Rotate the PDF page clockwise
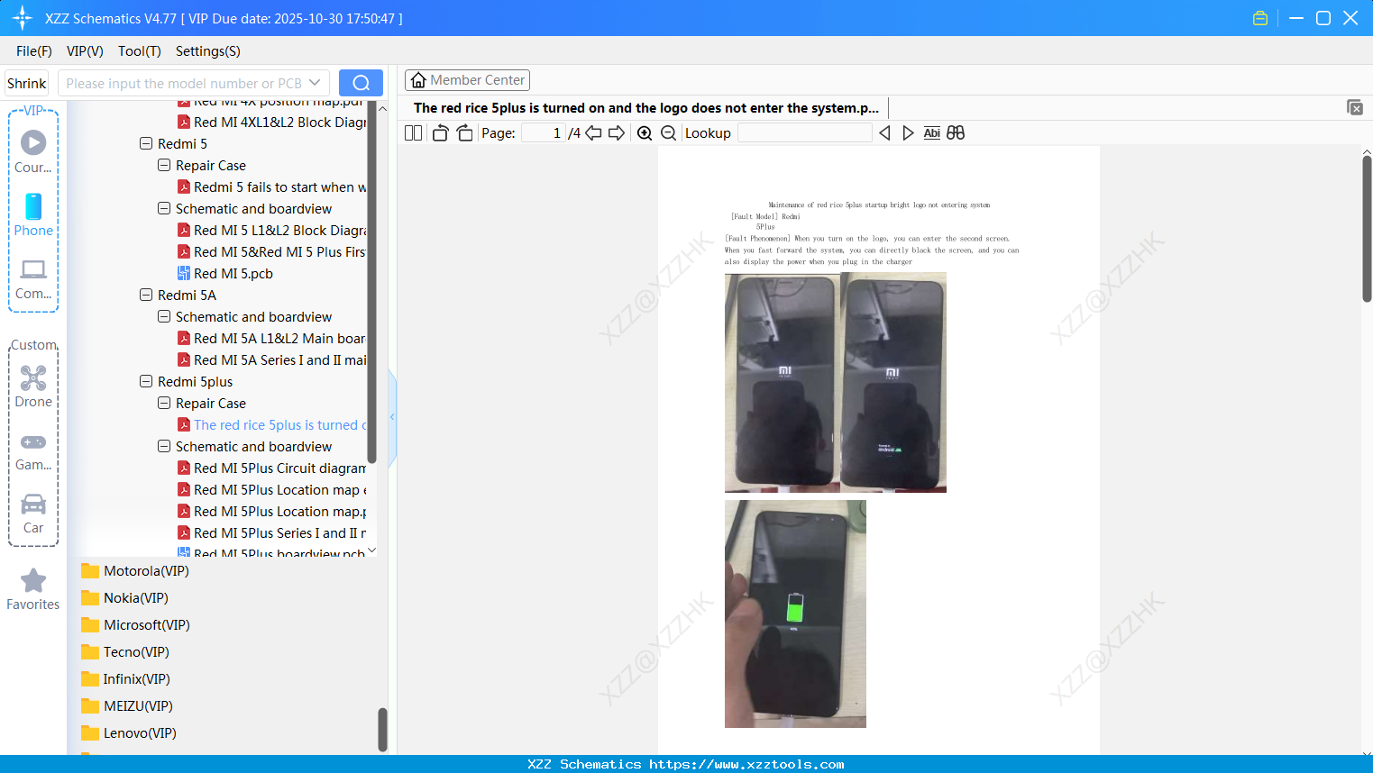Image resolution: width=1373 pixels, height=773 pixels. (464, 132)
